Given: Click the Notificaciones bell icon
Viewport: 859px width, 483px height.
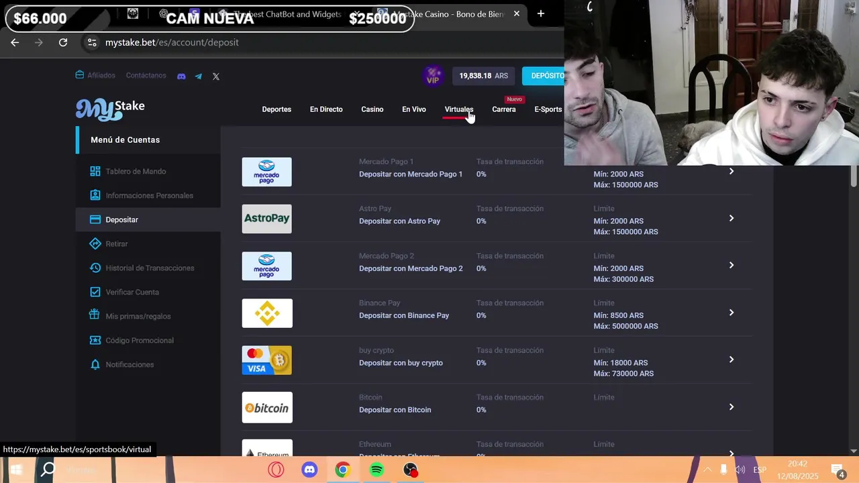Looking at the screenshot, I should pos(95,364).
